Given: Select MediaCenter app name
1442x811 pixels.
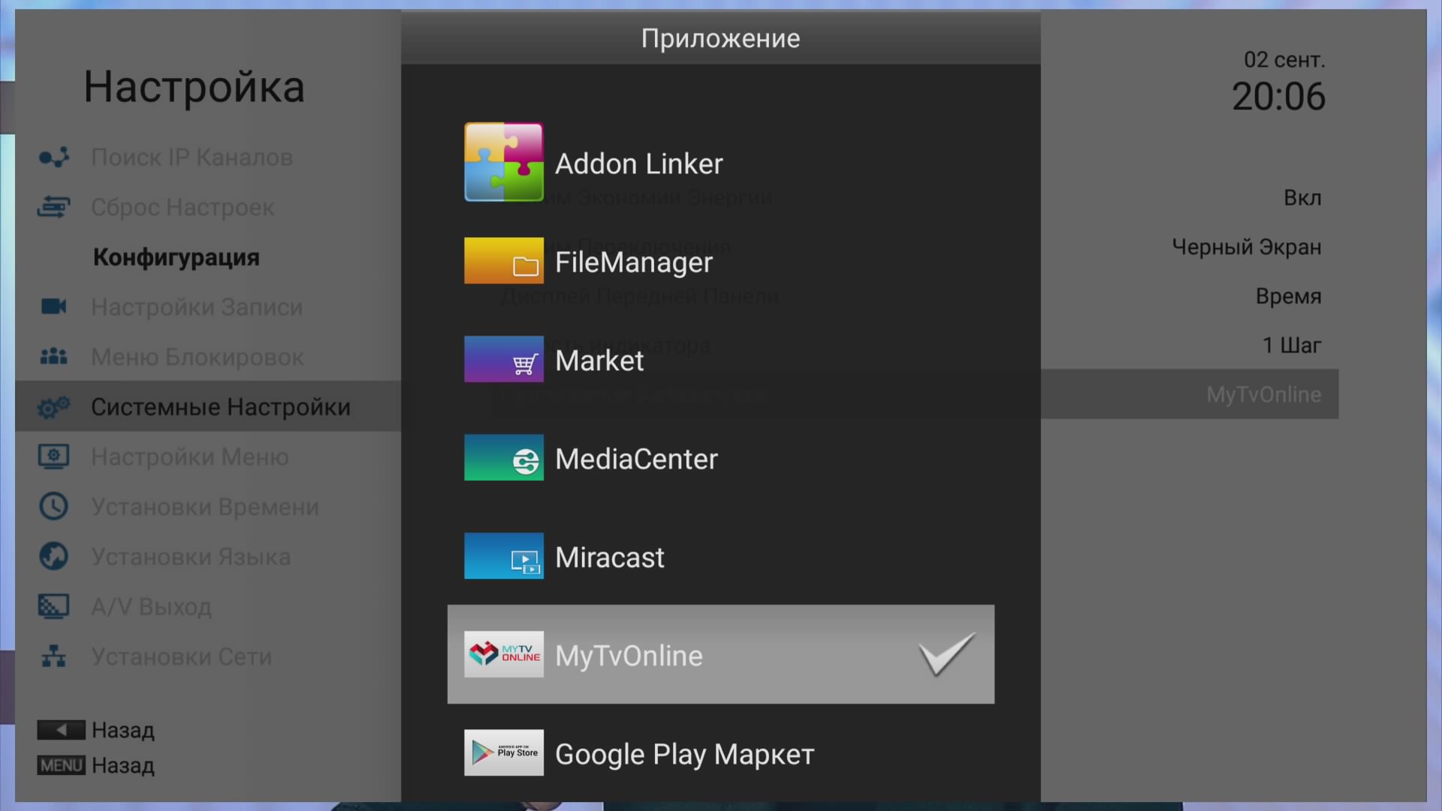Looking at the screenshot, I should (636, 459).
